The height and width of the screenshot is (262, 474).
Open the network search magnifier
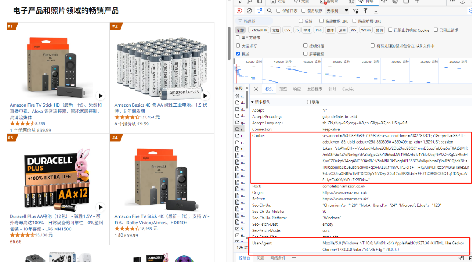pyautogui.click(x=269, y=11)
